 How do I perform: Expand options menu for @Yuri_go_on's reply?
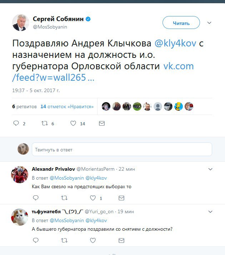(210, 212)
